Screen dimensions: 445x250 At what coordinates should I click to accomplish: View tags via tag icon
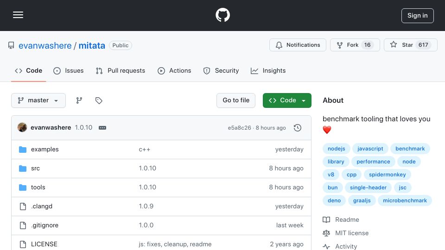coord(99,100)
